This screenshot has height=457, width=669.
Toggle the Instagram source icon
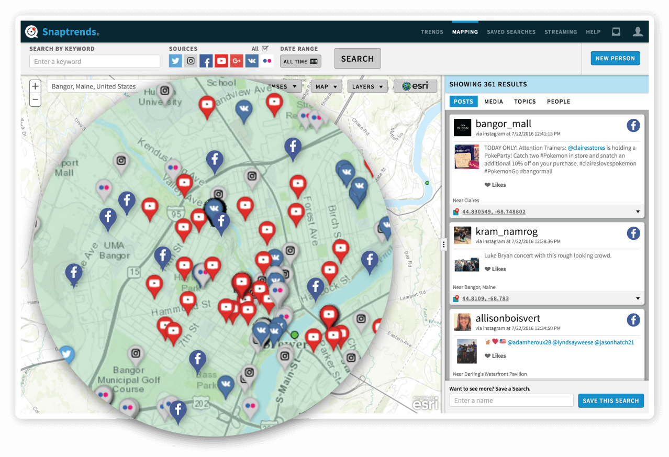click(x=191, y=61)
